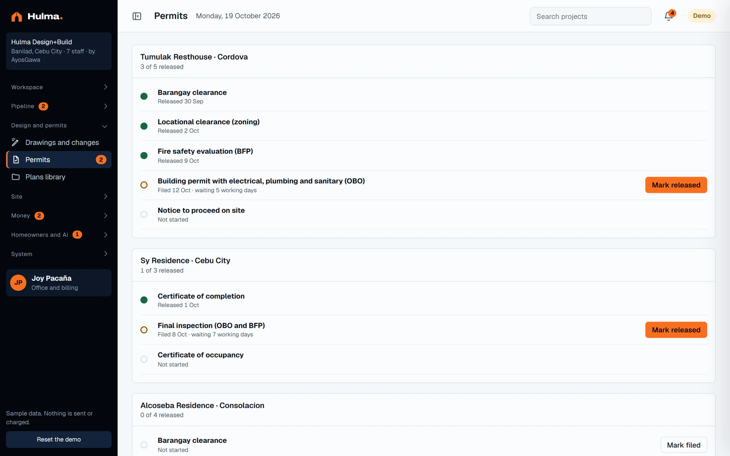
Task: Mark Final inspection (OBO and BFP) released
Action: coord(676,330)
